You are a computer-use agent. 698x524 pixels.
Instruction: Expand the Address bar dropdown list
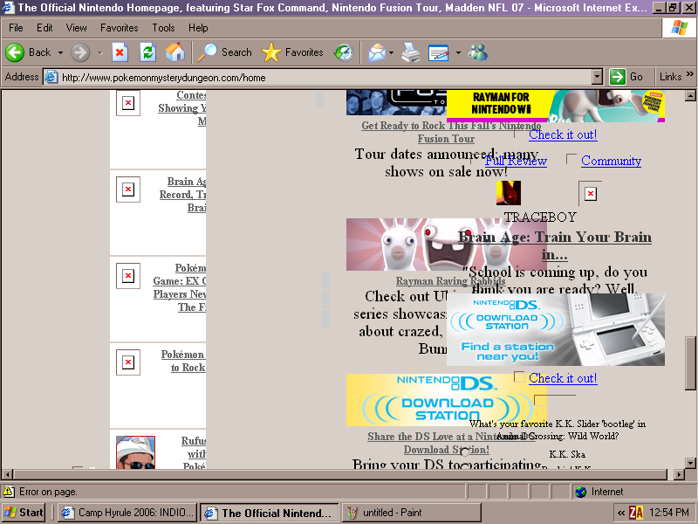click(x=598, y=77)
